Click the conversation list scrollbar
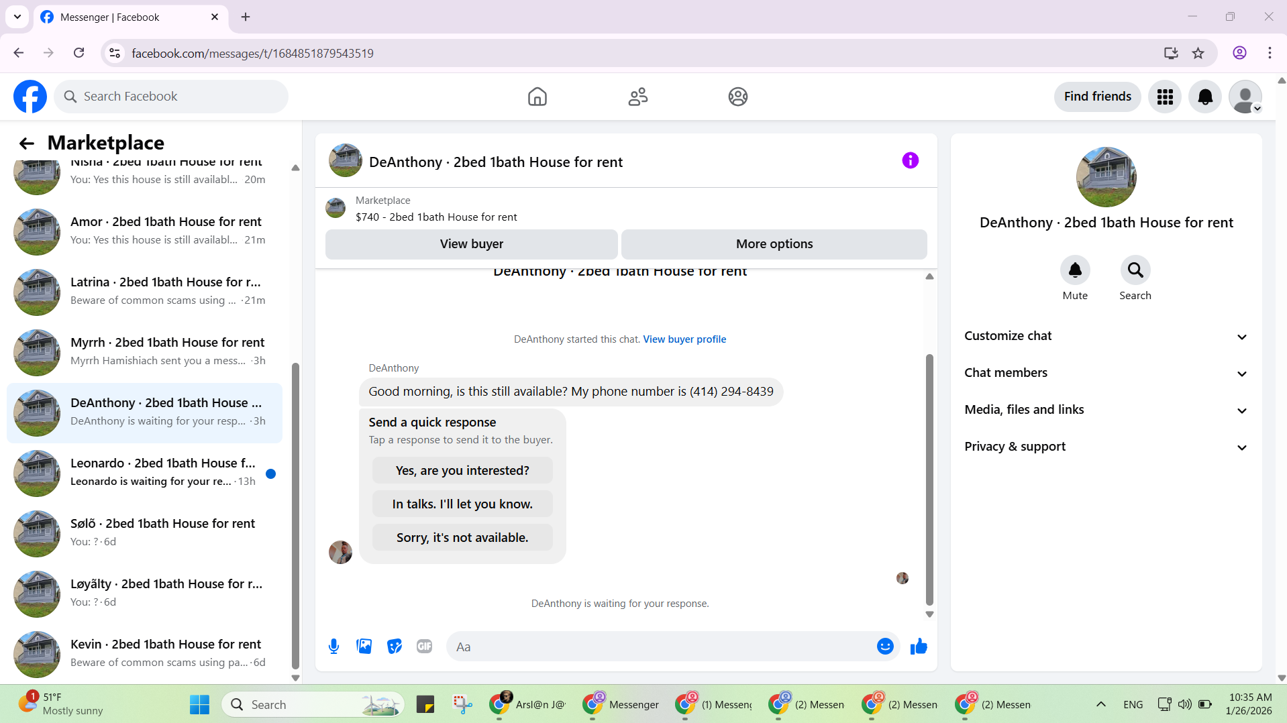Image resolution: width=1287 pixels, height=723 pixels. click(x=295, y=515)
